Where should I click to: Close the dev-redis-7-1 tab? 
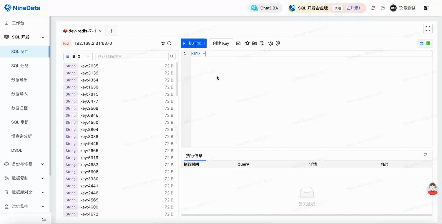100,31
